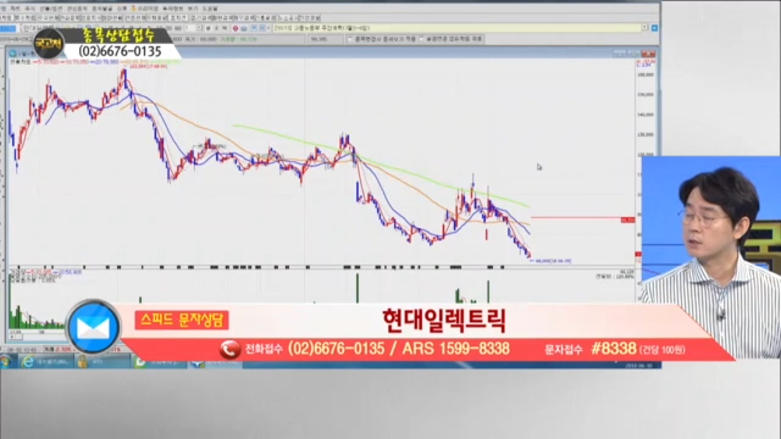This screenshot has width=781, height=439.
Task: Click the 뉴스공시 toolbar button
Action: 287,18
